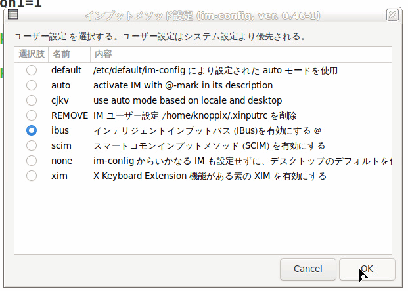Select the xim radio button
Screen dimensions: 408x291
(32, 176)
